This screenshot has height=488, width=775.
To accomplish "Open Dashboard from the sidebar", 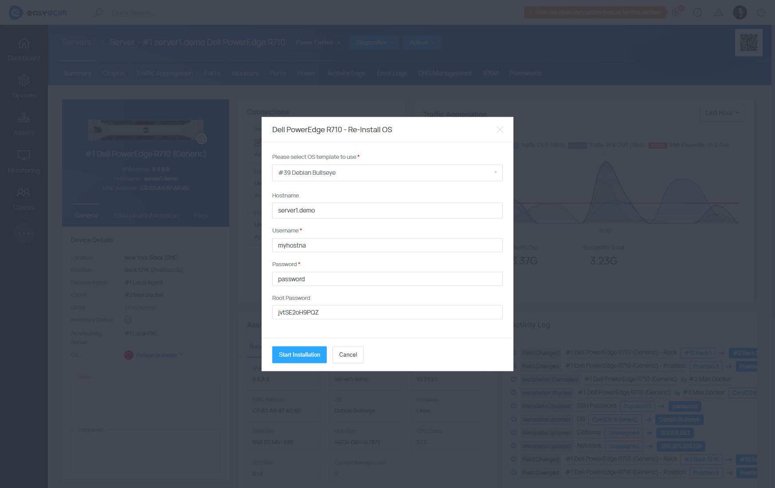I will (24, 50).
